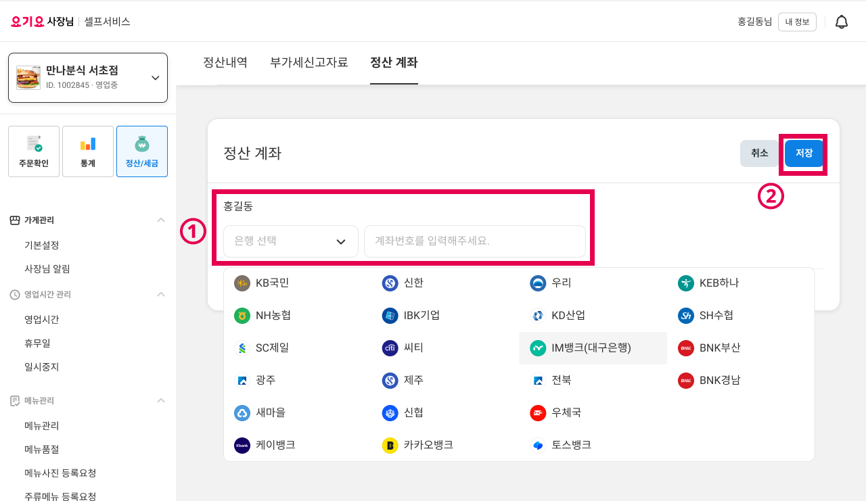Click the 카카오뱅크 logo
The height and width of the screenshot is (501, 866).
pos(390,446)
